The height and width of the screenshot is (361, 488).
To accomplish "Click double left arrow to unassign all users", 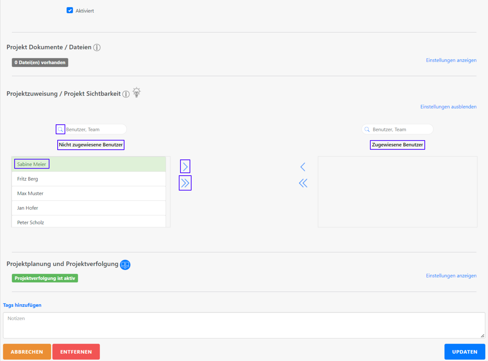I will point(303,183).
